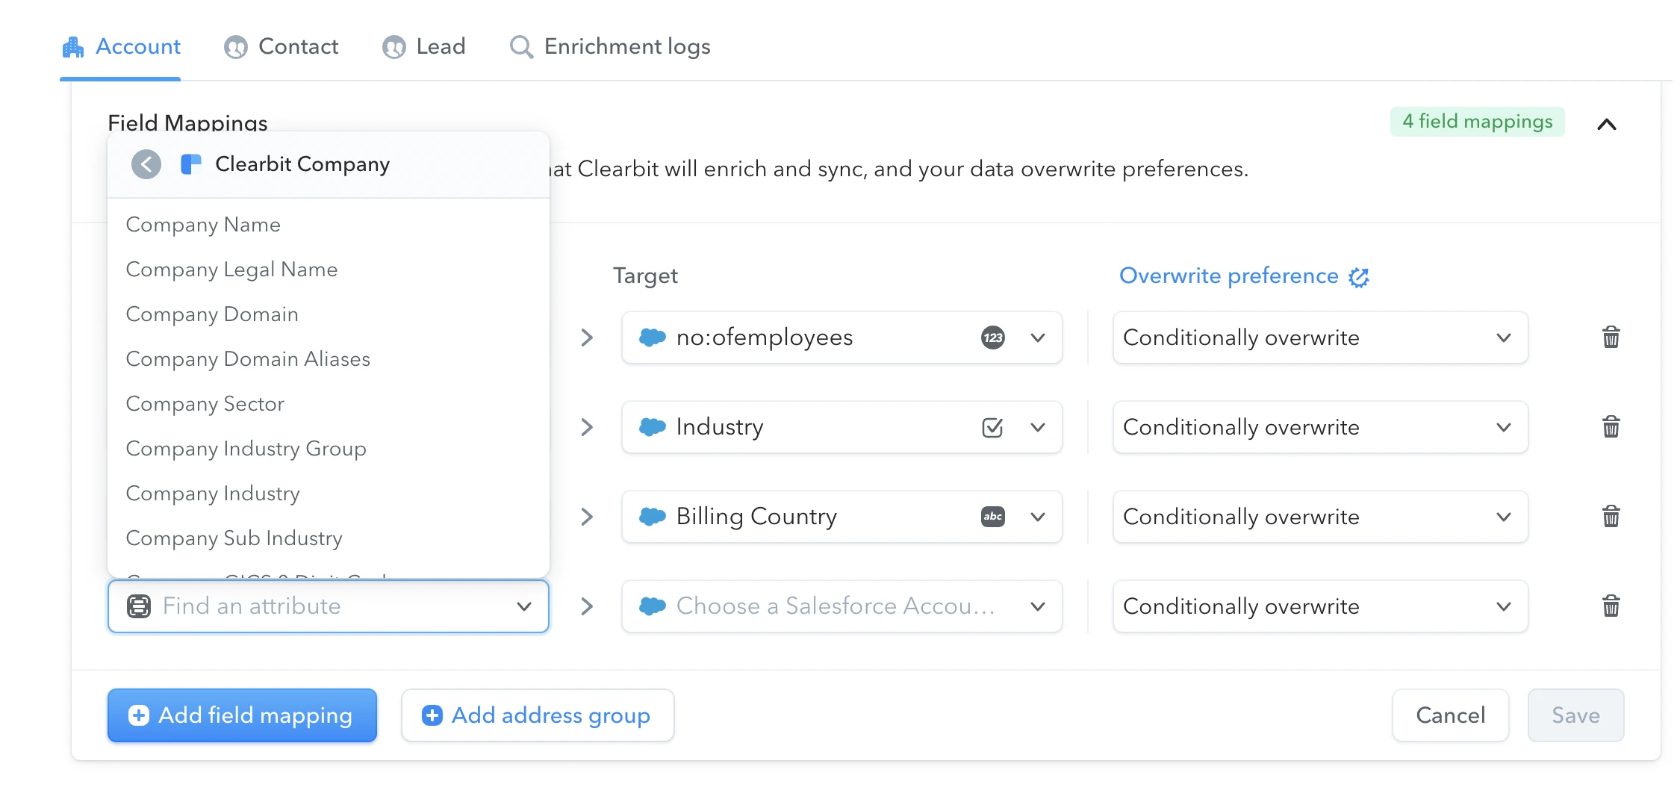Click the plus icon in Add field mapping

[x=139, y=715]
